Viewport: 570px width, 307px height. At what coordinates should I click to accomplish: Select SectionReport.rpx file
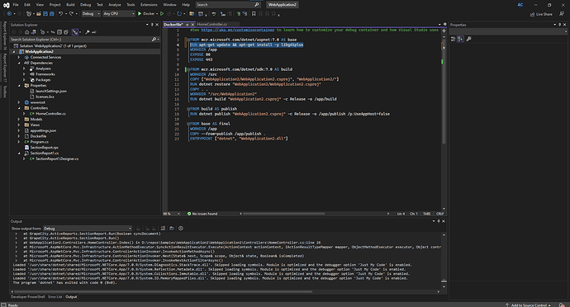pyautogui.click(x=45, y=148)
